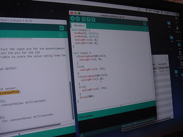Click the comment about the potentiometer input pin

click(32, 49)
